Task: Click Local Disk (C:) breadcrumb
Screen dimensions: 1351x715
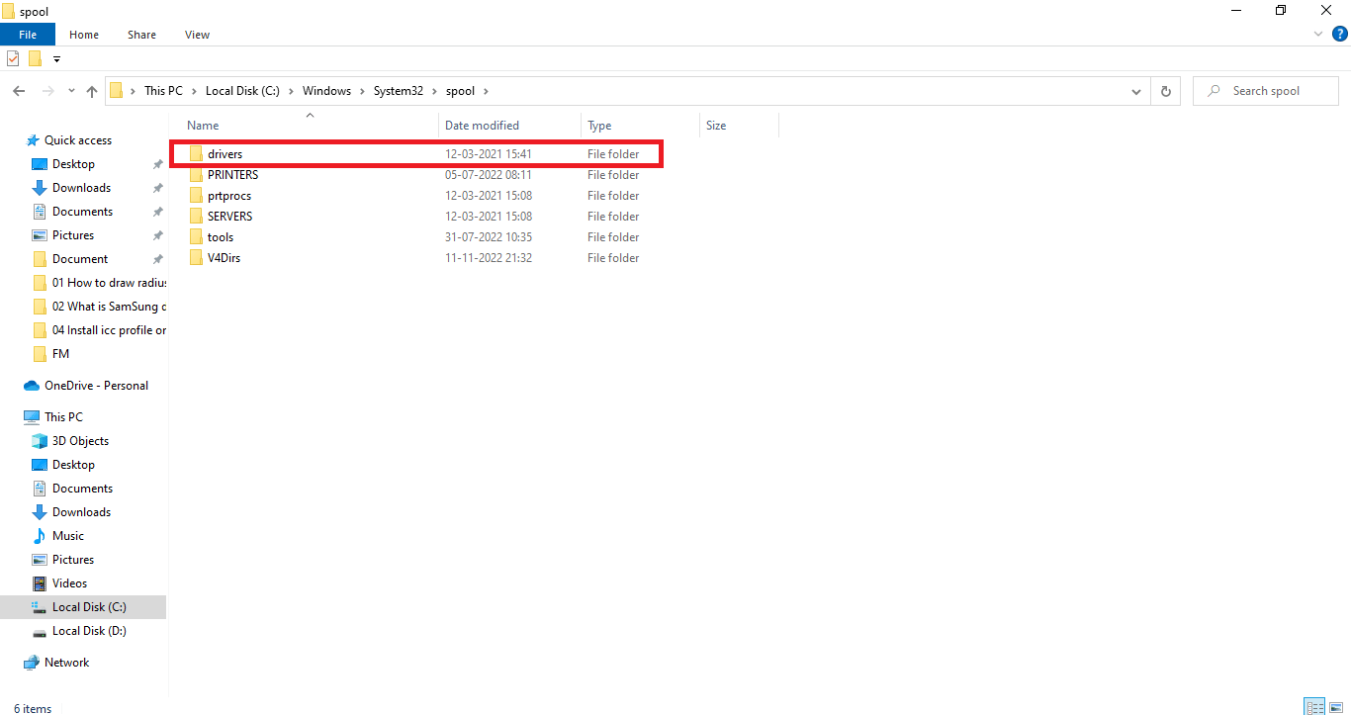Action: [242, 91]
